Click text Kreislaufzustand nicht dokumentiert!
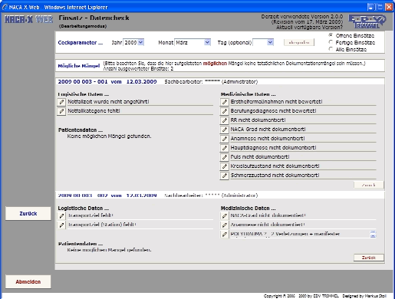 pos(275,166)
